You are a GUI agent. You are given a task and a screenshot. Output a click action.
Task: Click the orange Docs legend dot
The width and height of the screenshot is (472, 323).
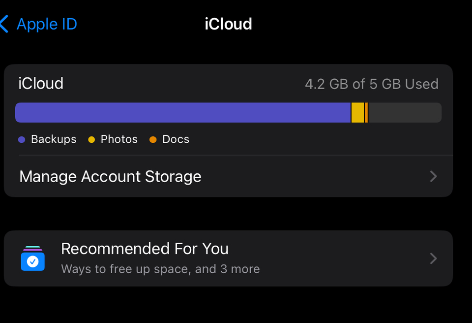pyautogui.click(x=153, y=140)
